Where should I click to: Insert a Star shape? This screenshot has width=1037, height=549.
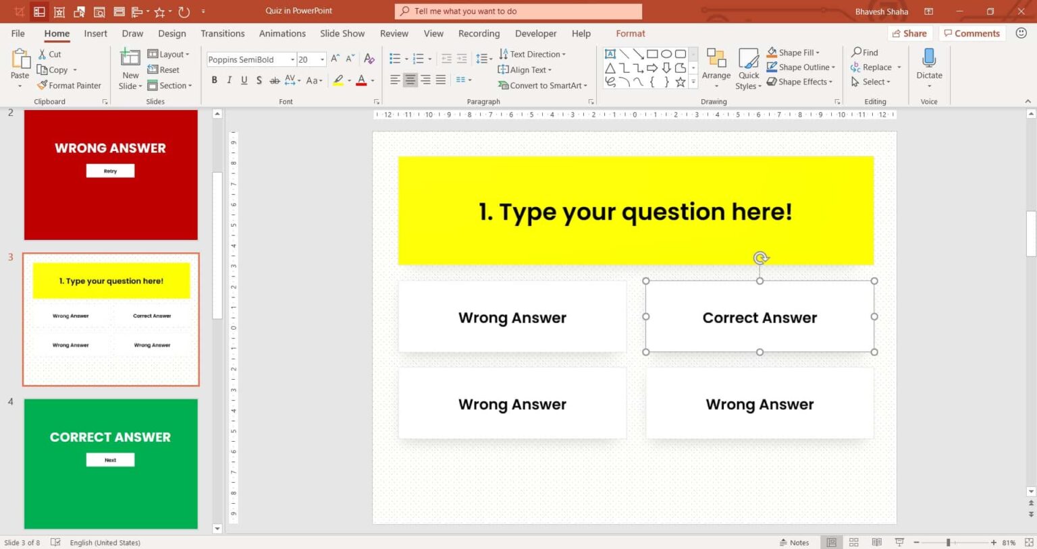(681, 82)
